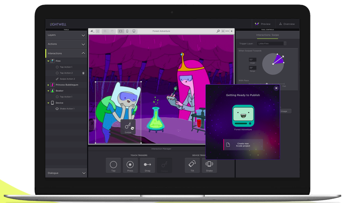This screenshot has width=345, height=203.
Task: Click the Range input field
Action: click(252, 68)
